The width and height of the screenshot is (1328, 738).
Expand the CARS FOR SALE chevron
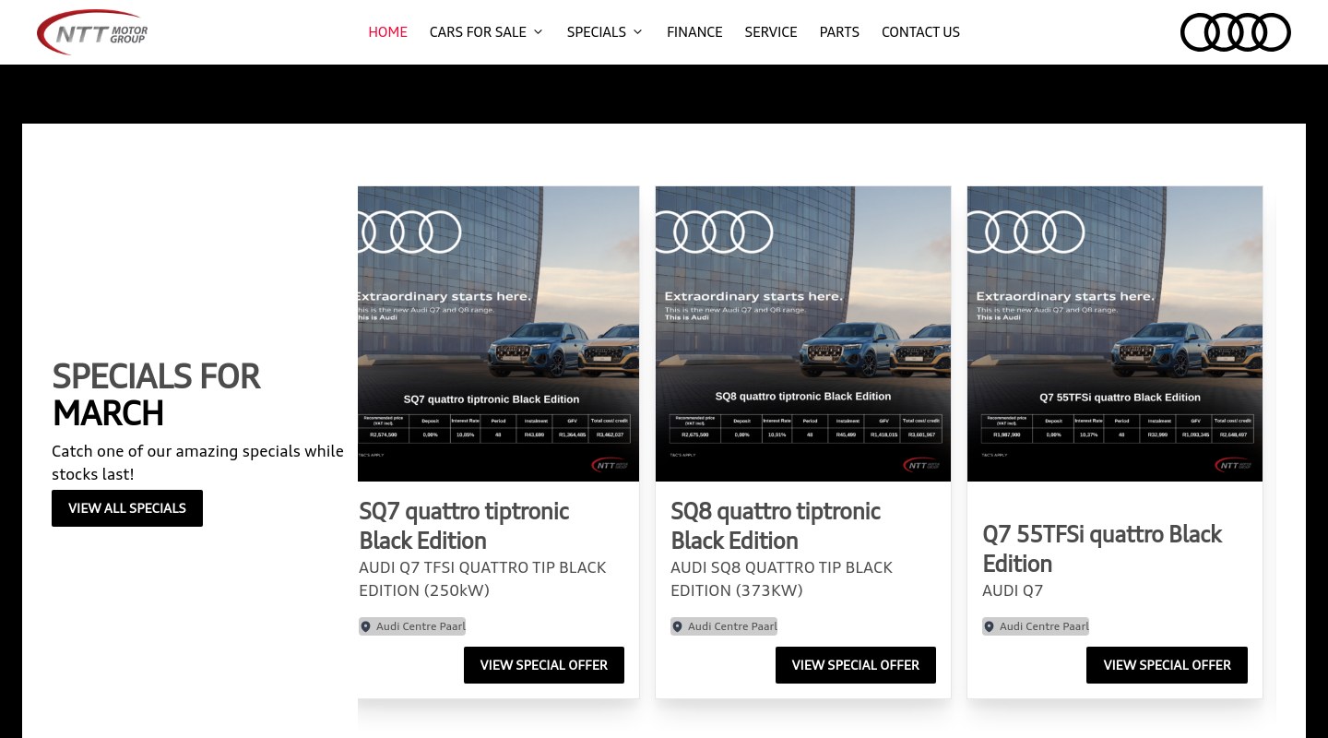(538, 32)
